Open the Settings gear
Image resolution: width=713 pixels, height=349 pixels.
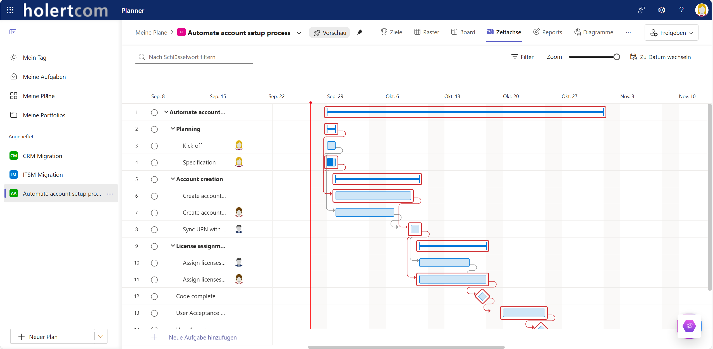661,10
